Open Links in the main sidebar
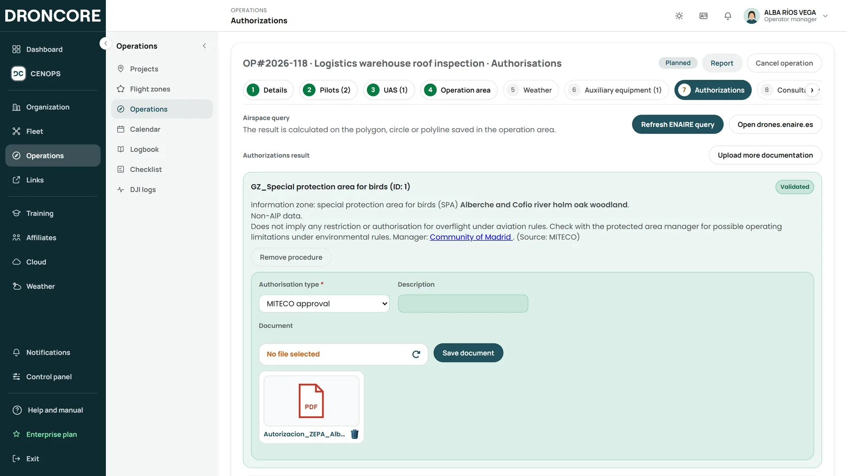The width and height of the screenshot is (847, 476). point(53,180)
